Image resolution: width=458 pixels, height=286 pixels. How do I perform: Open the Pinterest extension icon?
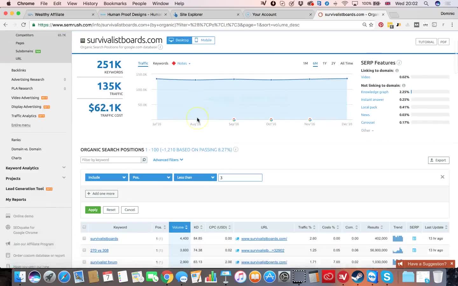(x=381, y=24)
